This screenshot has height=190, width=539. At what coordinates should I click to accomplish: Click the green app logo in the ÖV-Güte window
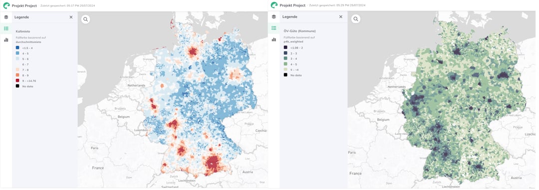274,5
